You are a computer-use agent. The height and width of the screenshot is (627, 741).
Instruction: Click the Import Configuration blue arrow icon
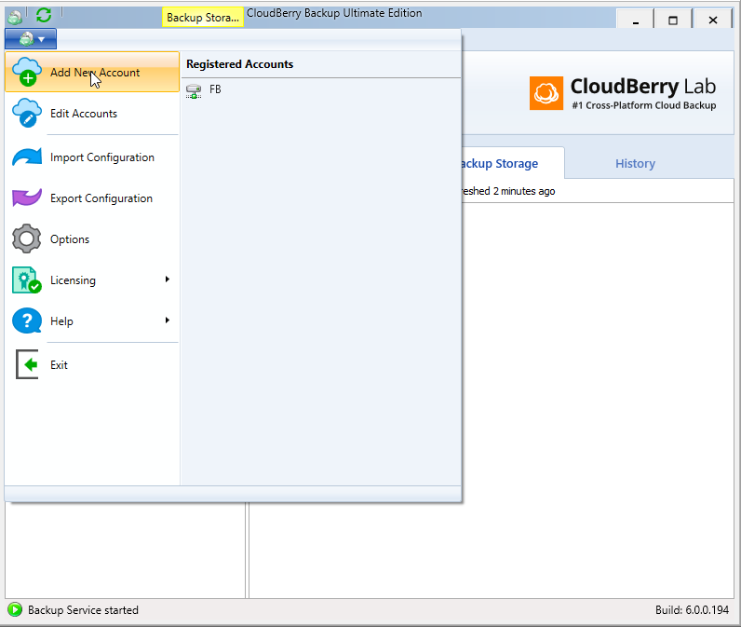click(26, 157)
